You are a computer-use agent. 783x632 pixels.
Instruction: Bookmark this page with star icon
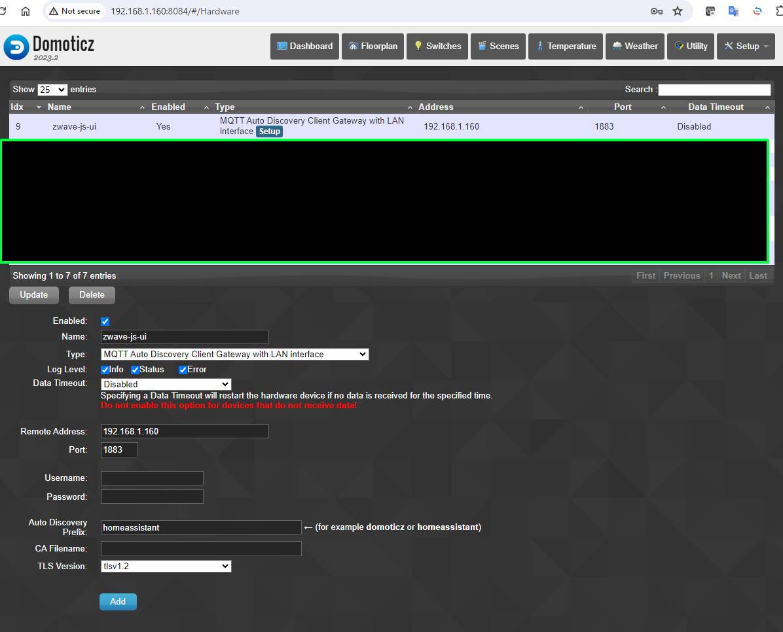[x=678, y=11]
